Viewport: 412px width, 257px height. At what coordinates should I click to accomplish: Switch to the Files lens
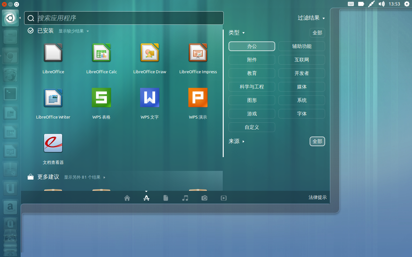pyautogui.click(x=166, y=198)
